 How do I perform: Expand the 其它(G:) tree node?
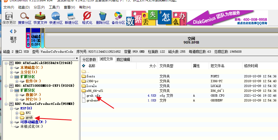(x=17, y=99)
